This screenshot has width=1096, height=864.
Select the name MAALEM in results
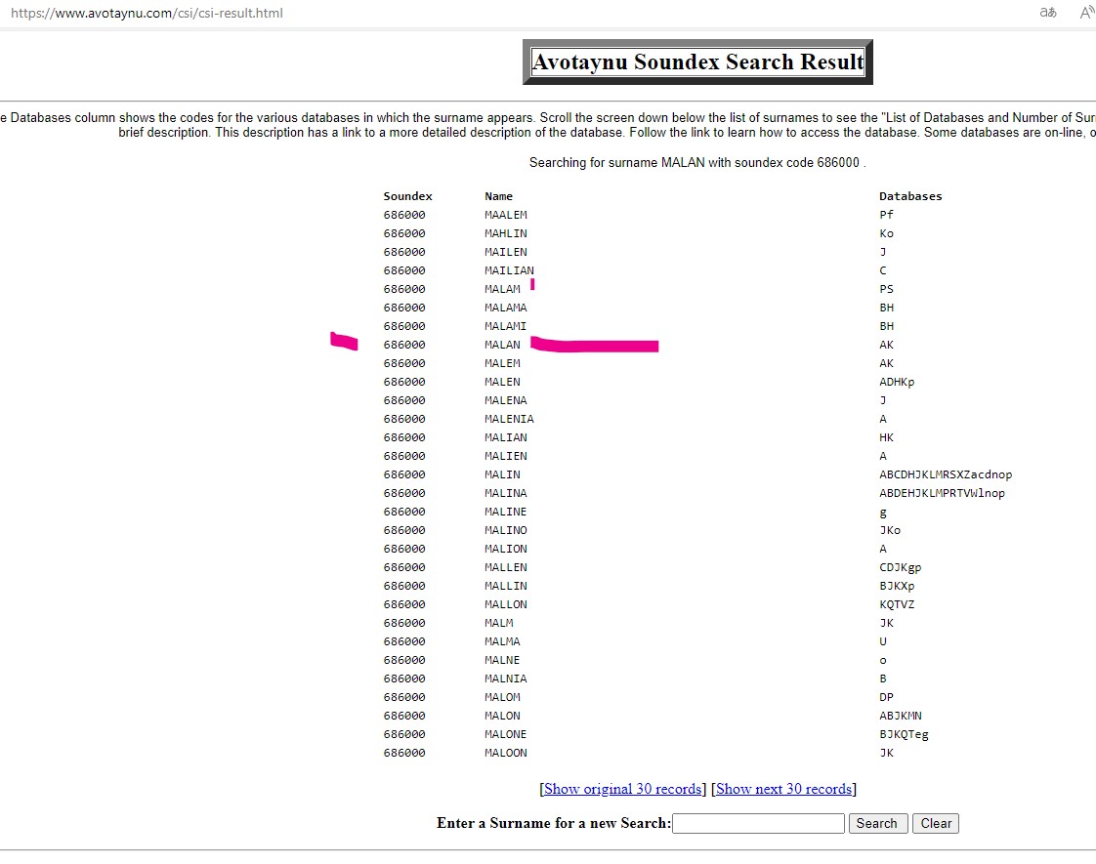(x=505, y=215)
